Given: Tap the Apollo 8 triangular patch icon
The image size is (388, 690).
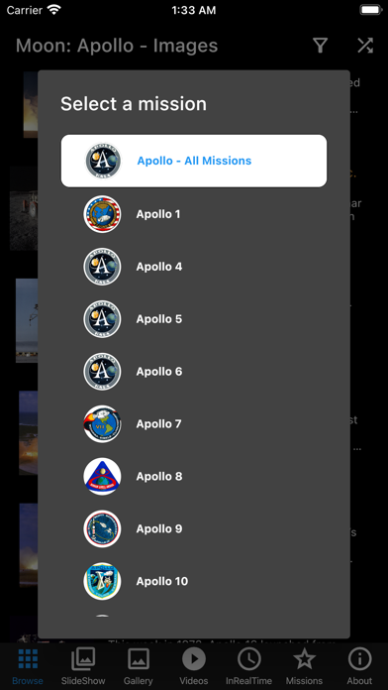Looking at the screenshot, I should coord(102,476).
